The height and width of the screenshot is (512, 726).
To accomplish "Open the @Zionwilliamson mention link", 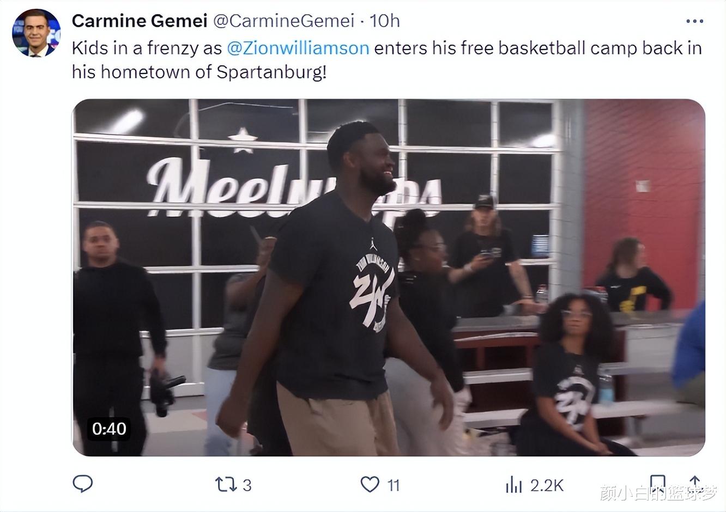I will click(298, 48).
